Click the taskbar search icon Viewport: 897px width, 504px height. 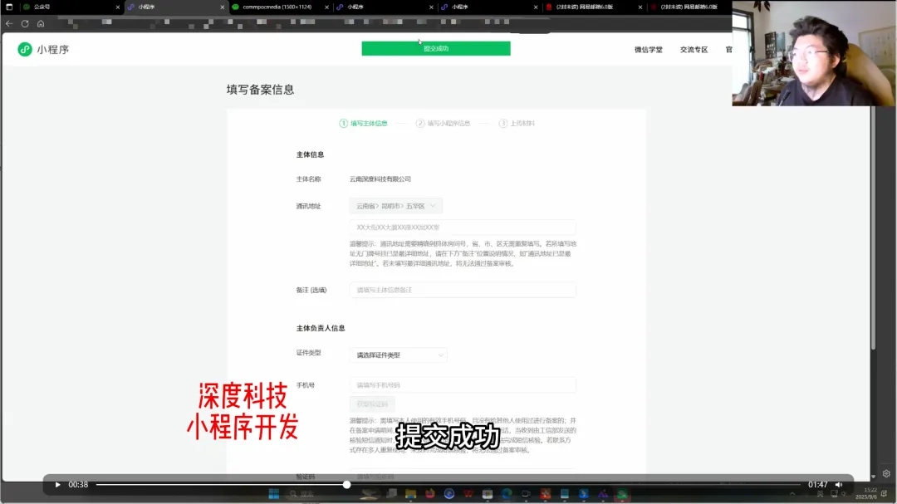[x=294, y=493]
